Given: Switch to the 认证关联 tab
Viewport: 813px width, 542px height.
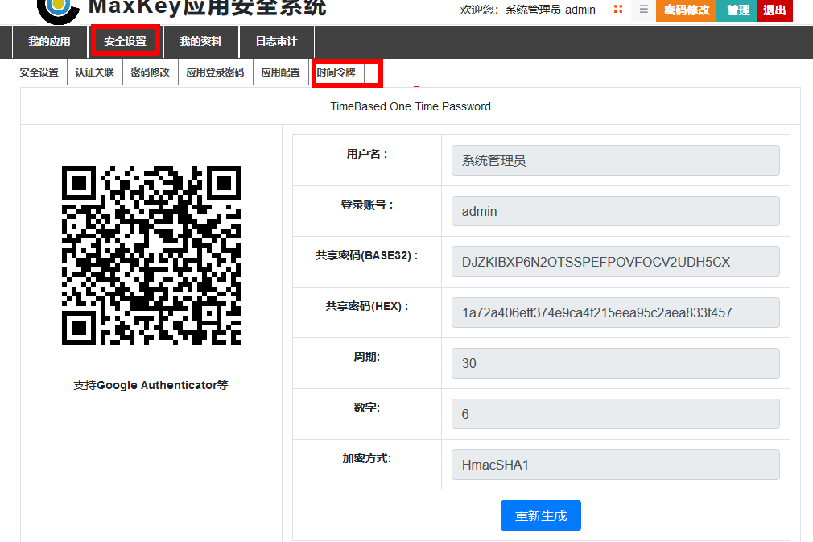Looking at the screenshot, I should [95, 72].
